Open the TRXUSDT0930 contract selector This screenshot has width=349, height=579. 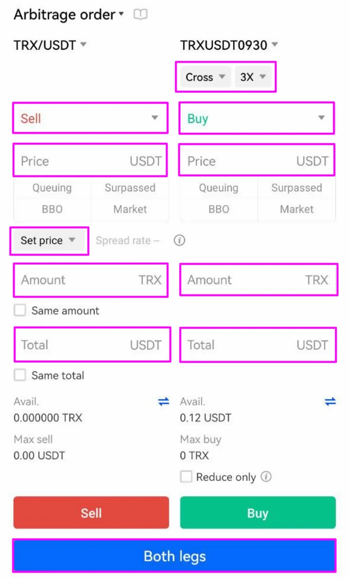229,45
